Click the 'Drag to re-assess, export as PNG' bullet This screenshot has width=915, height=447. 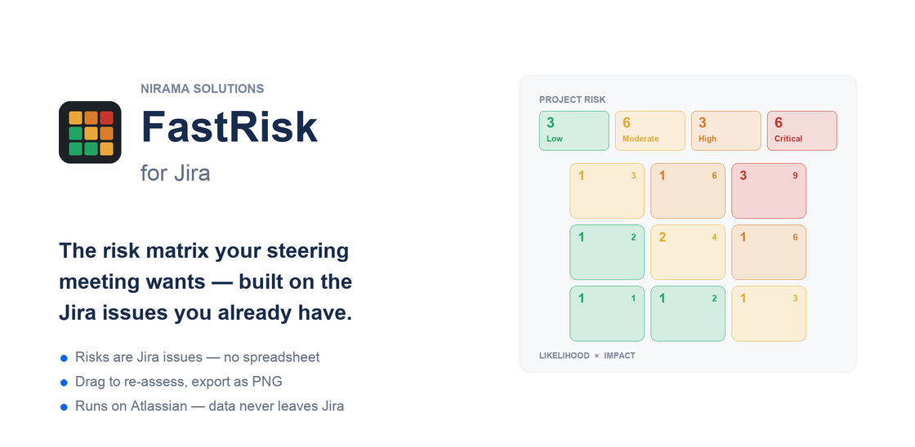point(179,382)
